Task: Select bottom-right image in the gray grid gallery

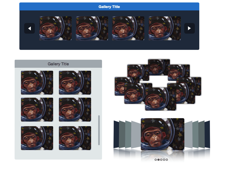Action: pos(75,138)
